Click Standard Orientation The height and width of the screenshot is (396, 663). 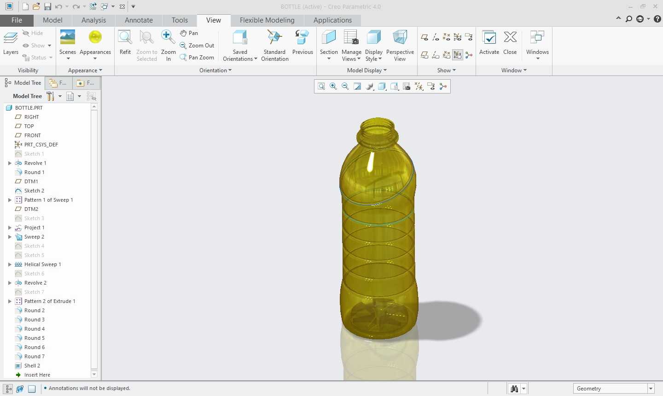click(275, 45)
